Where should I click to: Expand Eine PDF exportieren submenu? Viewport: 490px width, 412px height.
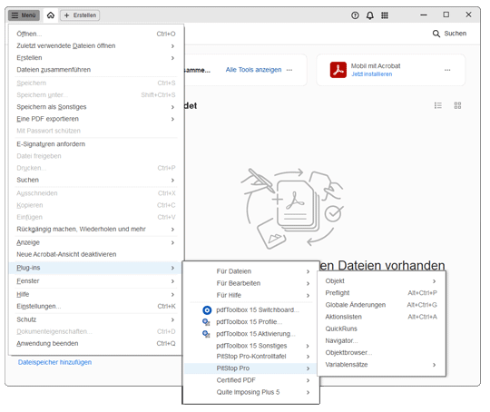(x=95, y=119)
